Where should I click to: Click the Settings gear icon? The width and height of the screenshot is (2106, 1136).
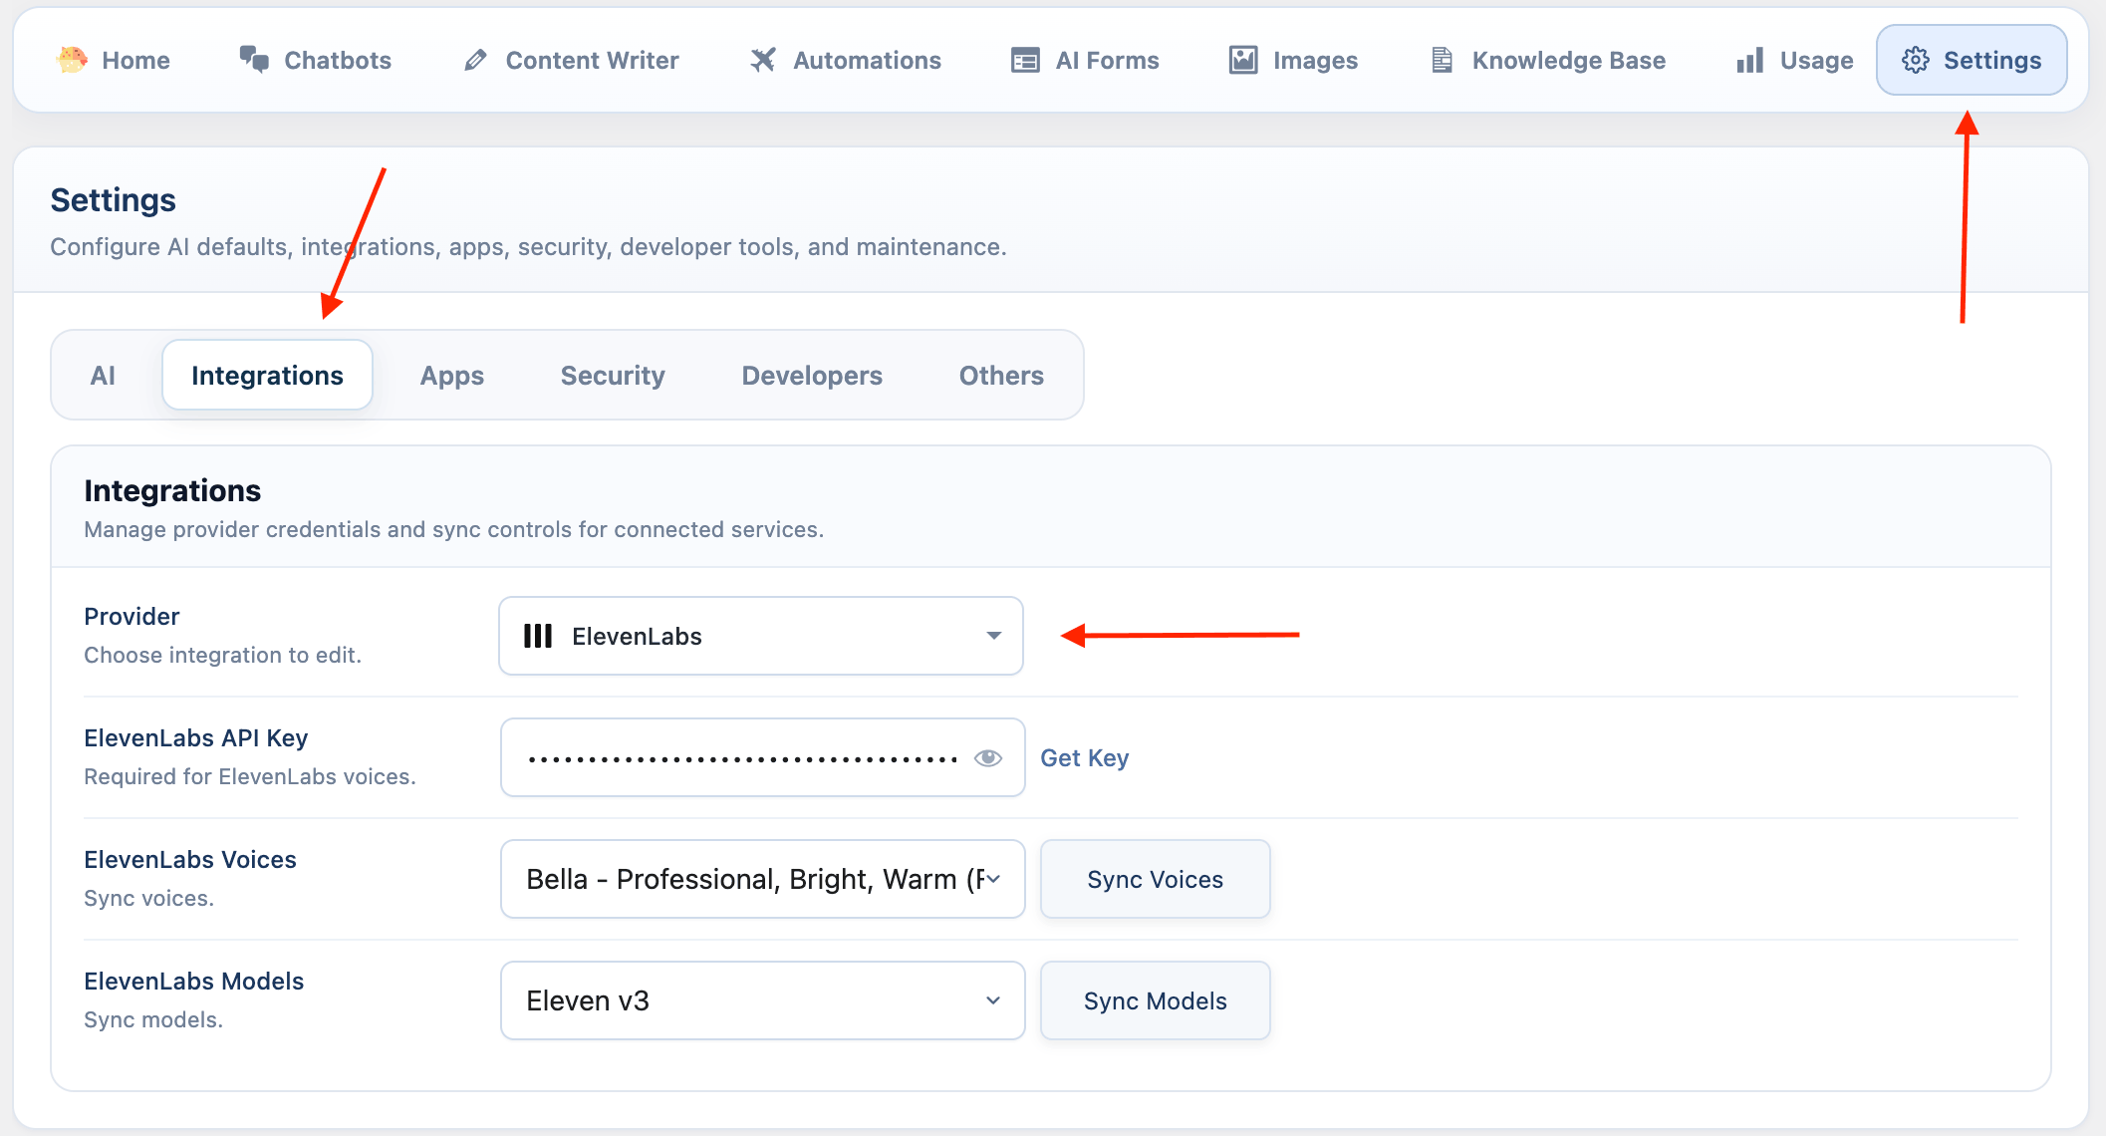coord(1916,60)
